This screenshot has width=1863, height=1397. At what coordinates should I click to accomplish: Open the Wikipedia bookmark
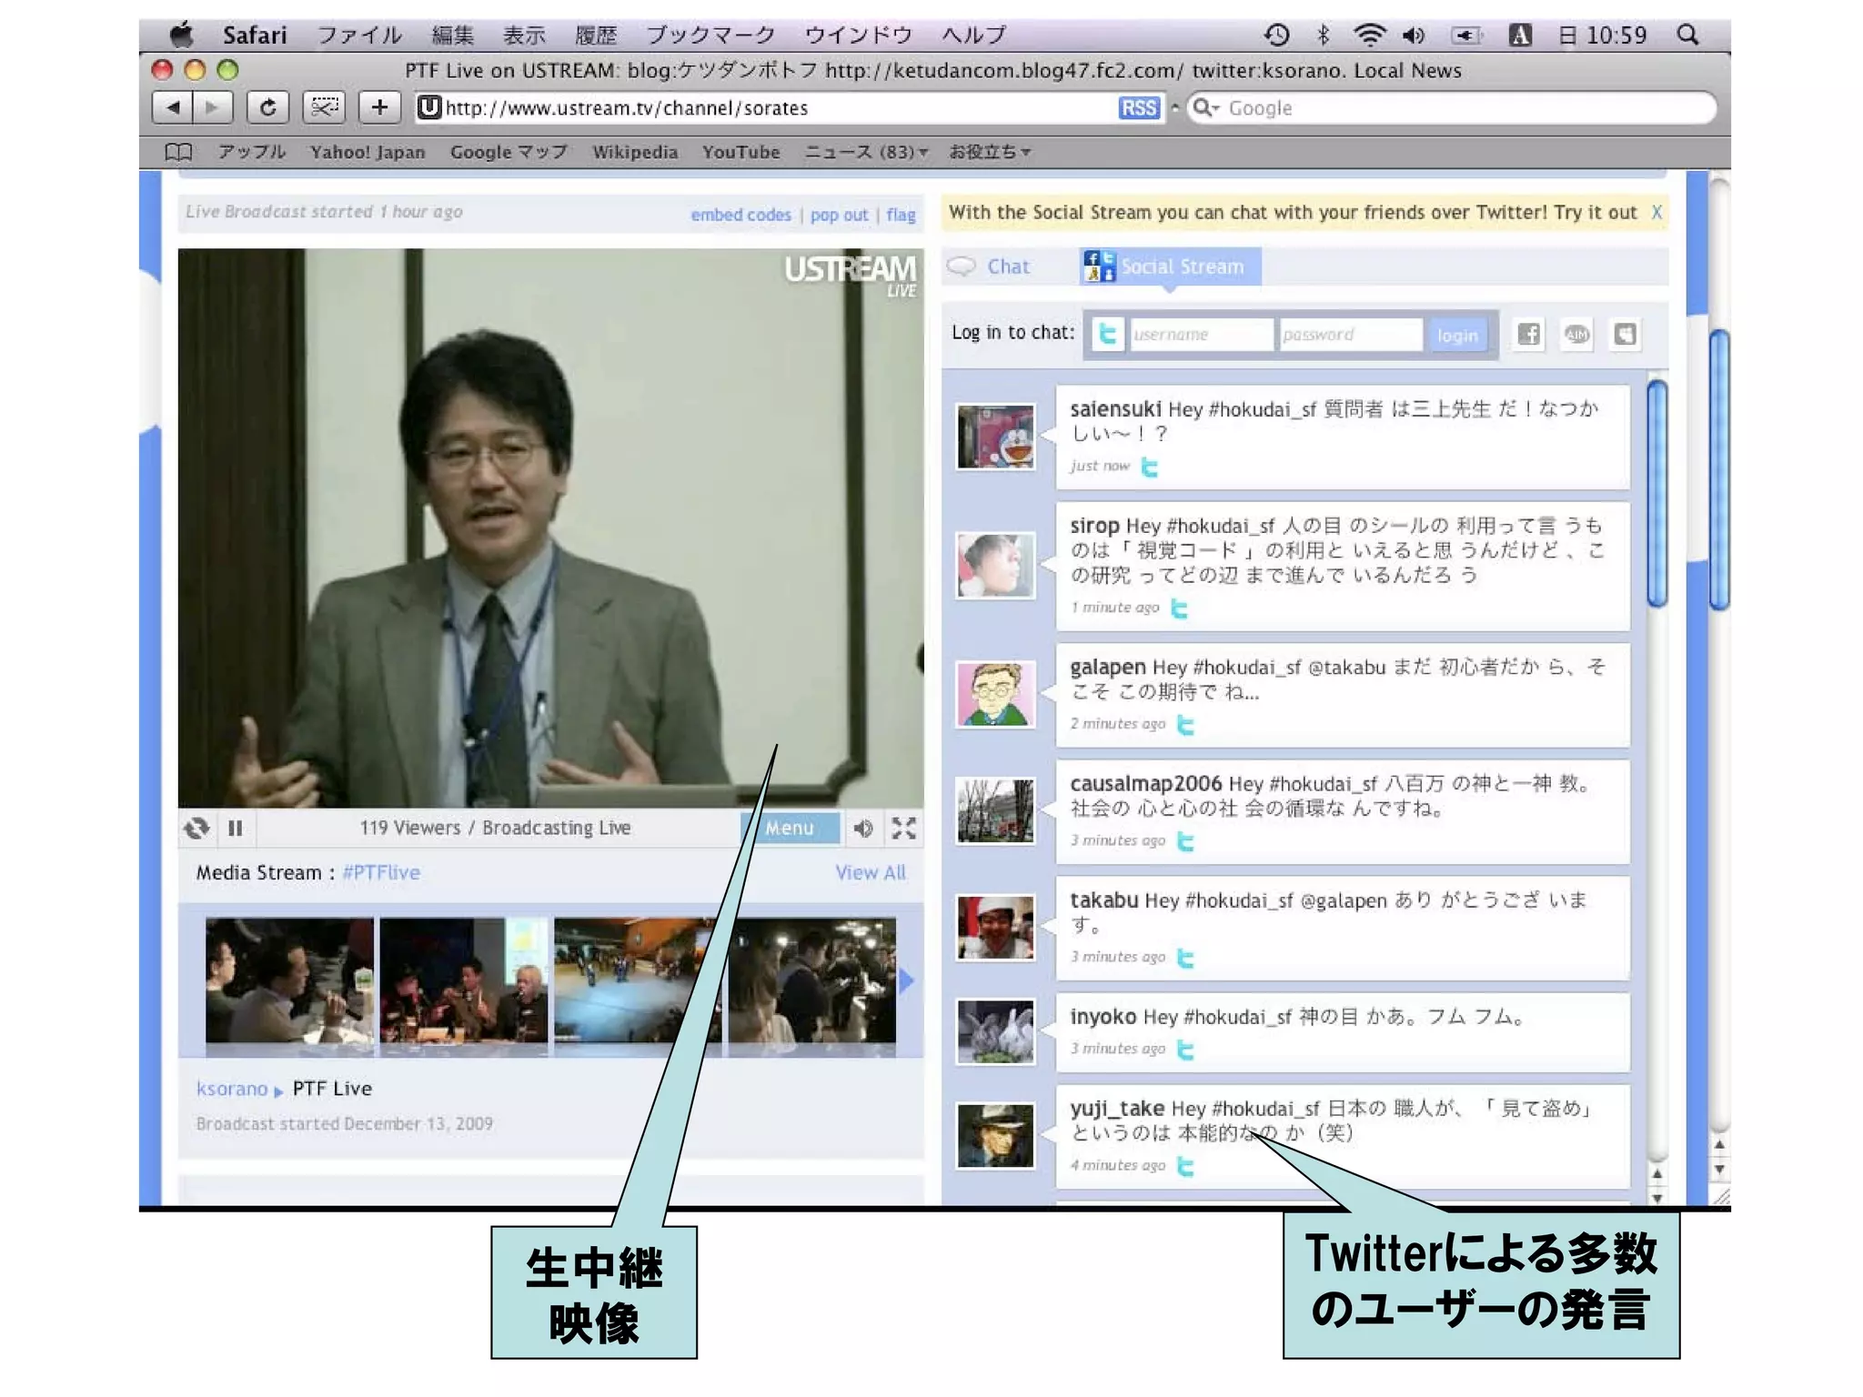tap(635, 152)
